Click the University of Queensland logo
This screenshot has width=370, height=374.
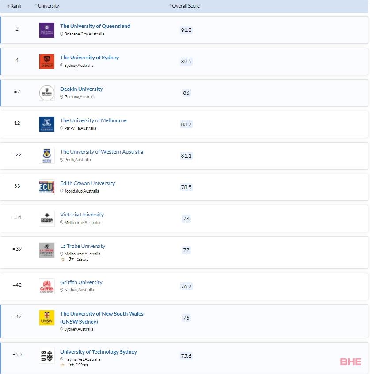pyautogui.click(x=47, y=30)
